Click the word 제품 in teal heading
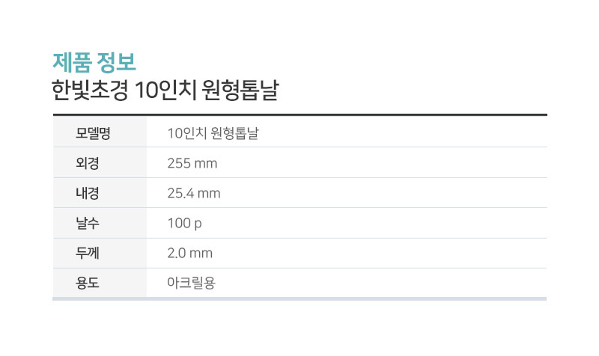 pyautogui.click(x=72, y=62)
